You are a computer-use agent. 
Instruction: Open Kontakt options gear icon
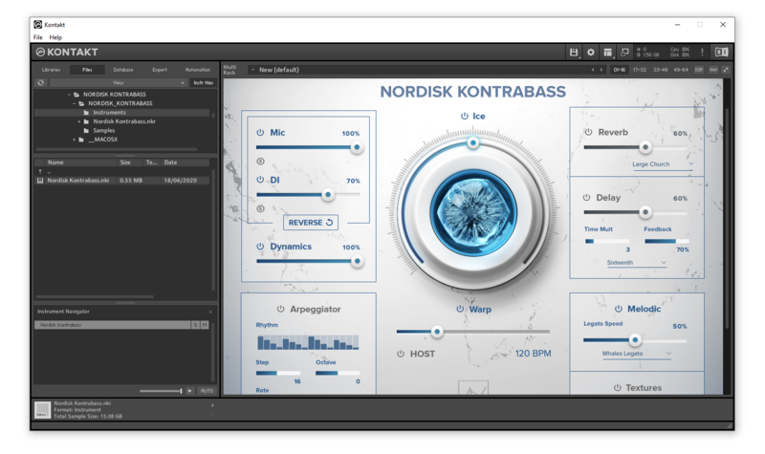tap(590, 53)
